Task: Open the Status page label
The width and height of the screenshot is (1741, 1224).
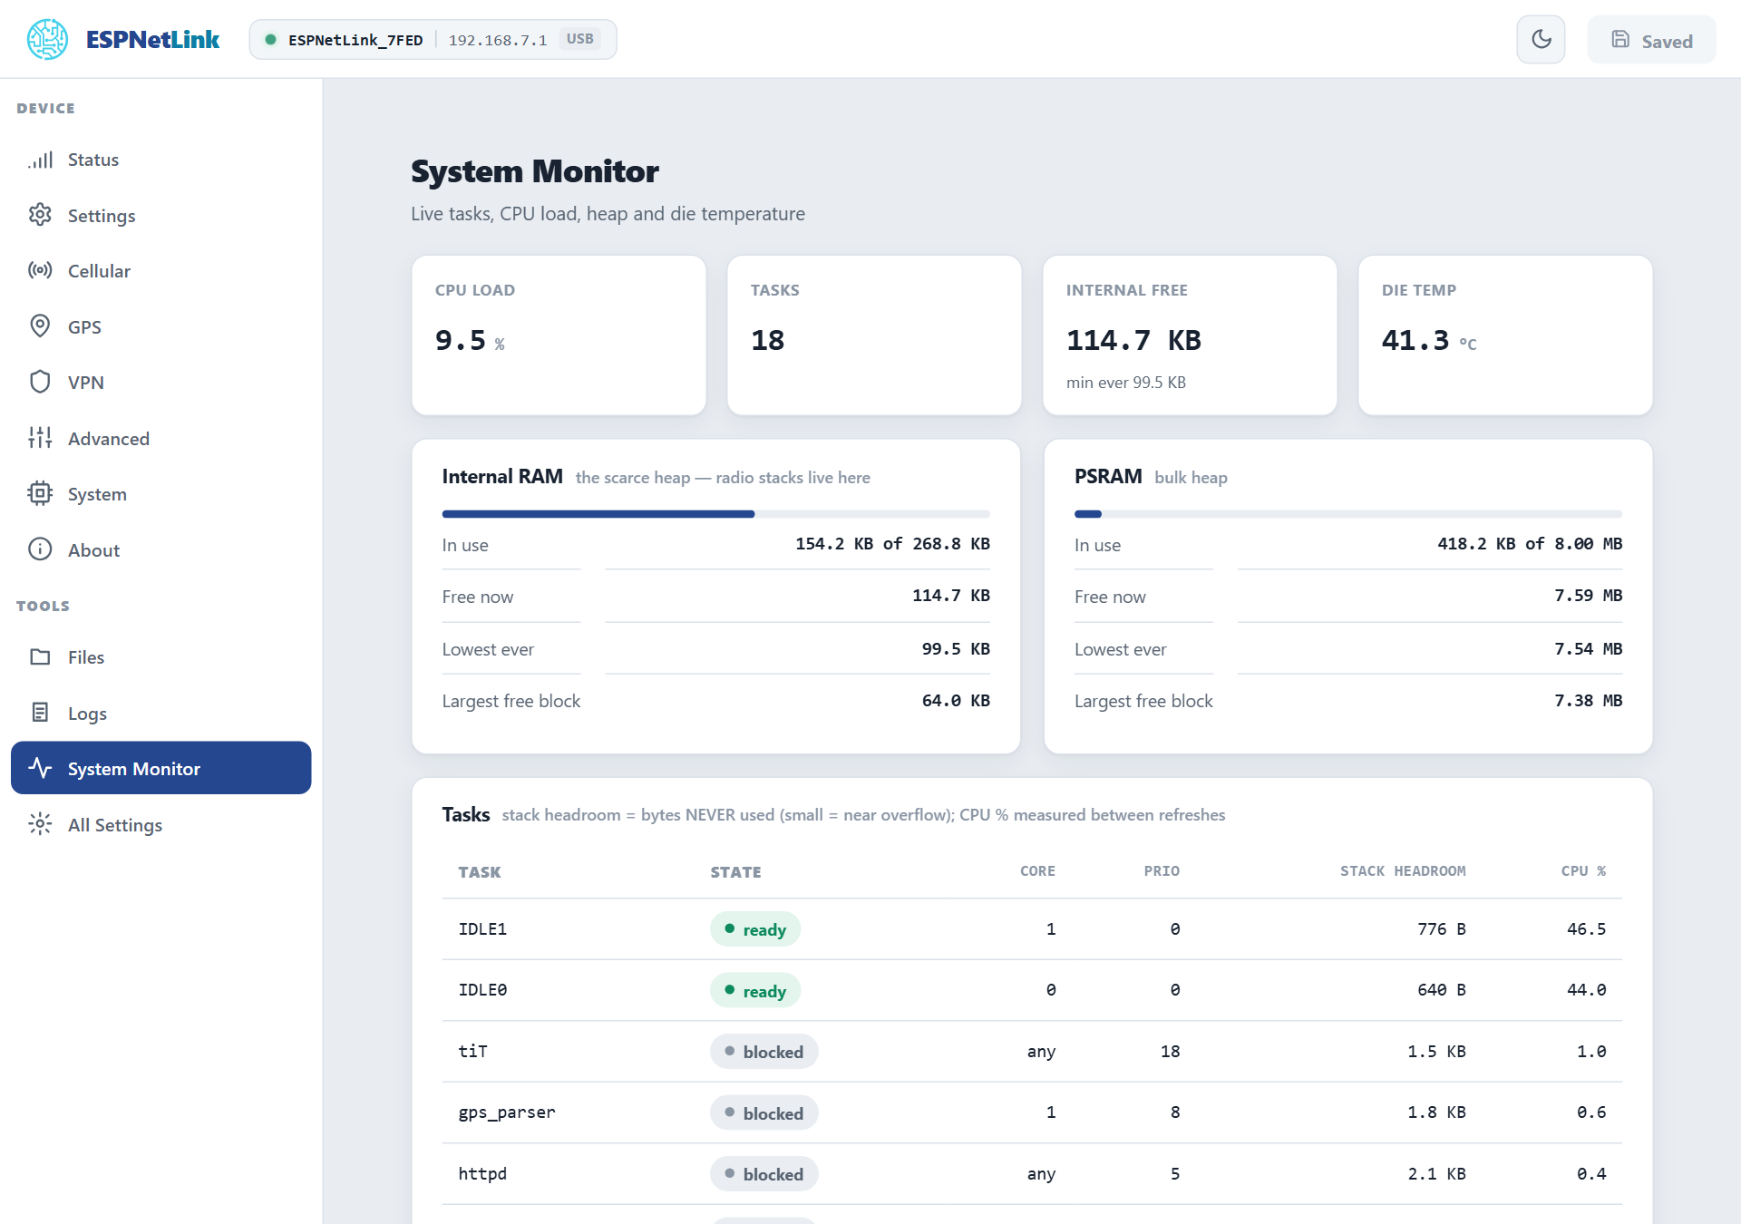Action: 93,160
